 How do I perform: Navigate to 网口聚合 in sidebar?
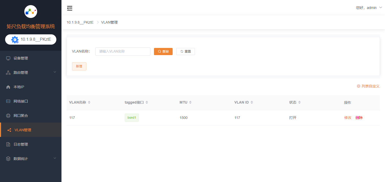point(21,116)
